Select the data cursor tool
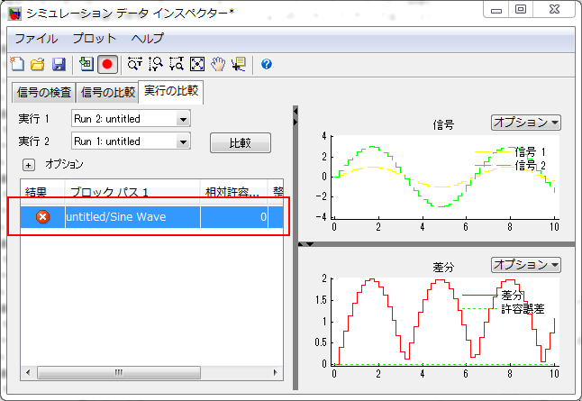Viewport: 582px width, 401px height. pyautogui.click(x=239, y=64)
